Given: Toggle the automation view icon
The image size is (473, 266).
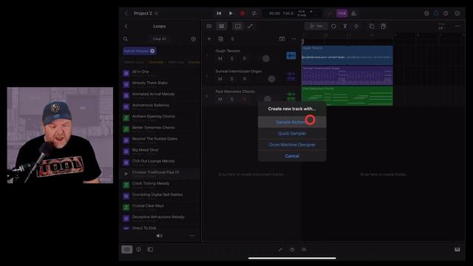Looking at the screenshot, I should (250, 27).
